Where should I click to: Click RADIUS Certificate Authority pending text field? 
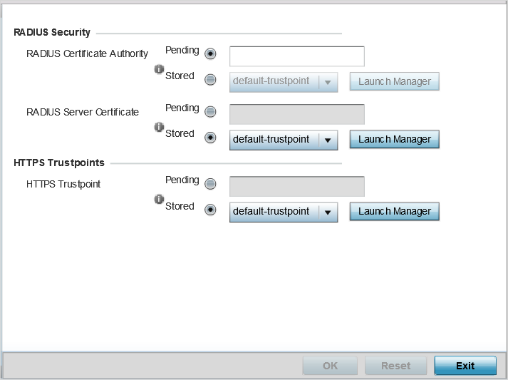click(297, 56)
